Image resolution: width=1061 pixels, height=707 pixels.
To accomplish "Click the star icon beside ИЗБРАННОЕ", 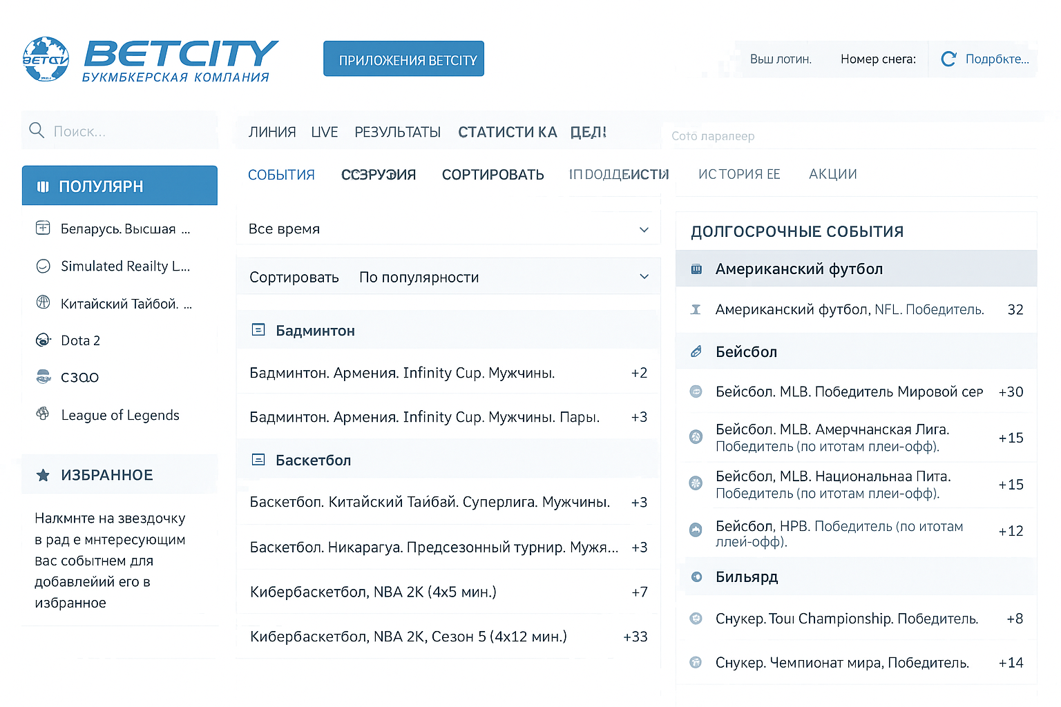I will (x=43, y=475).
